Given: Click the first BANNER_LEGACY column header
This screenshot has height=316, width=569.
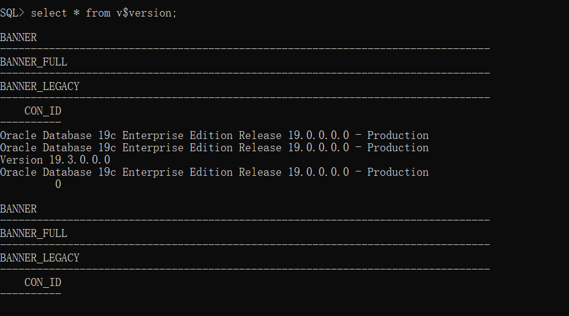Looking at the screenshot, I should 40,86.
